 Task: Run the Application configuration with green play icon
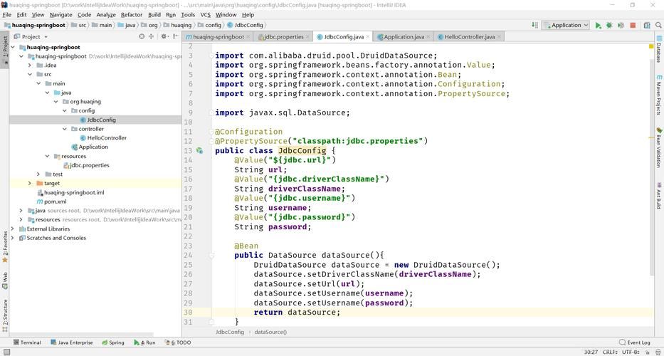598,25
